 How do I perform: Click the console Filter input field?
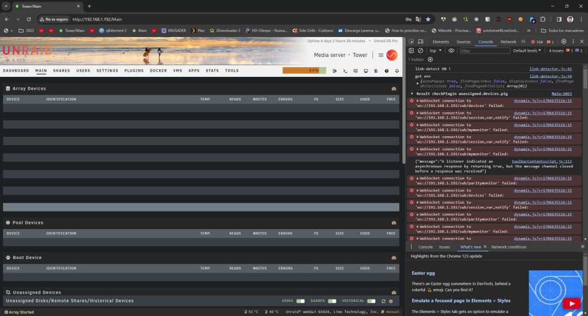click(x=485, y=51)
